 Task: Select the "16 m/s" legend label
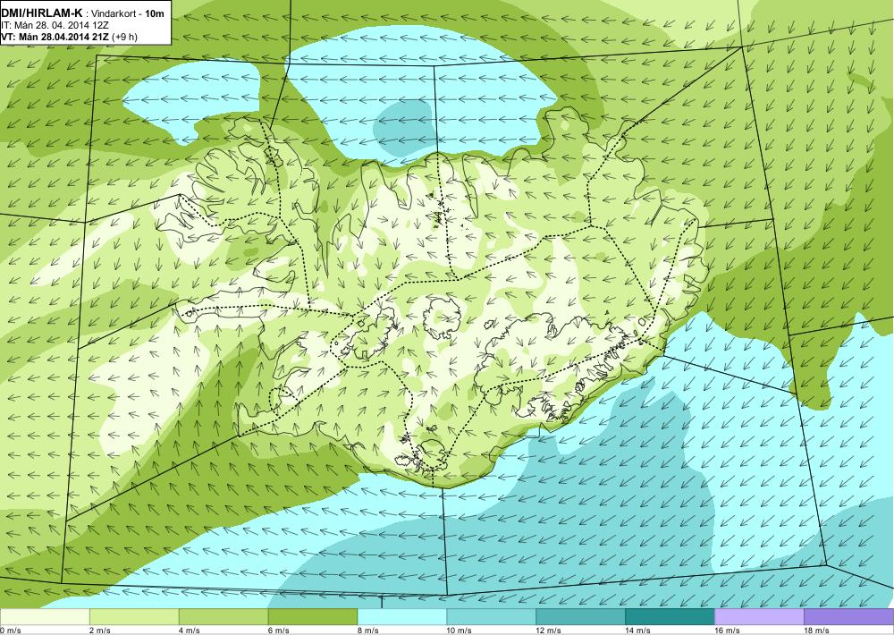click(x=728, y=631)
